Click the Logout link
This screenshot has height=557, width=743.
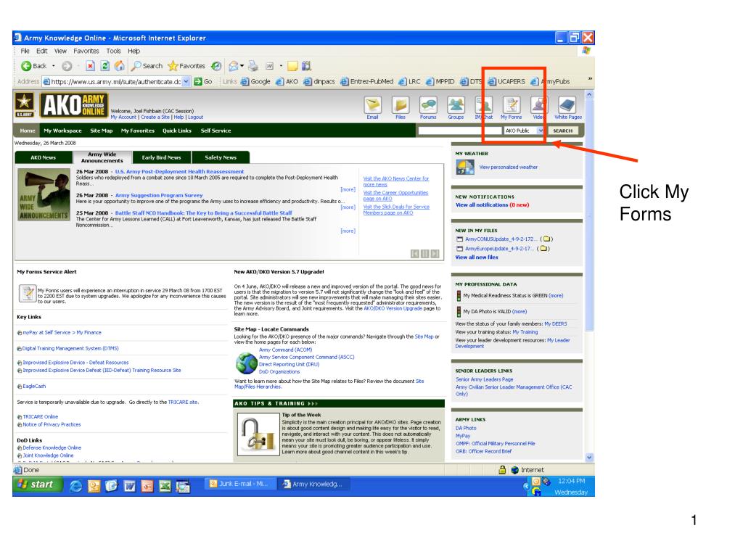click(x=195, y=117)
